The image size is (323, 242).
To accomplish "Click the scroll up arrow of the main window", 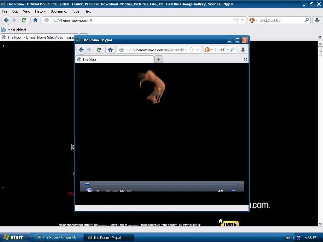I will point(320,43).
